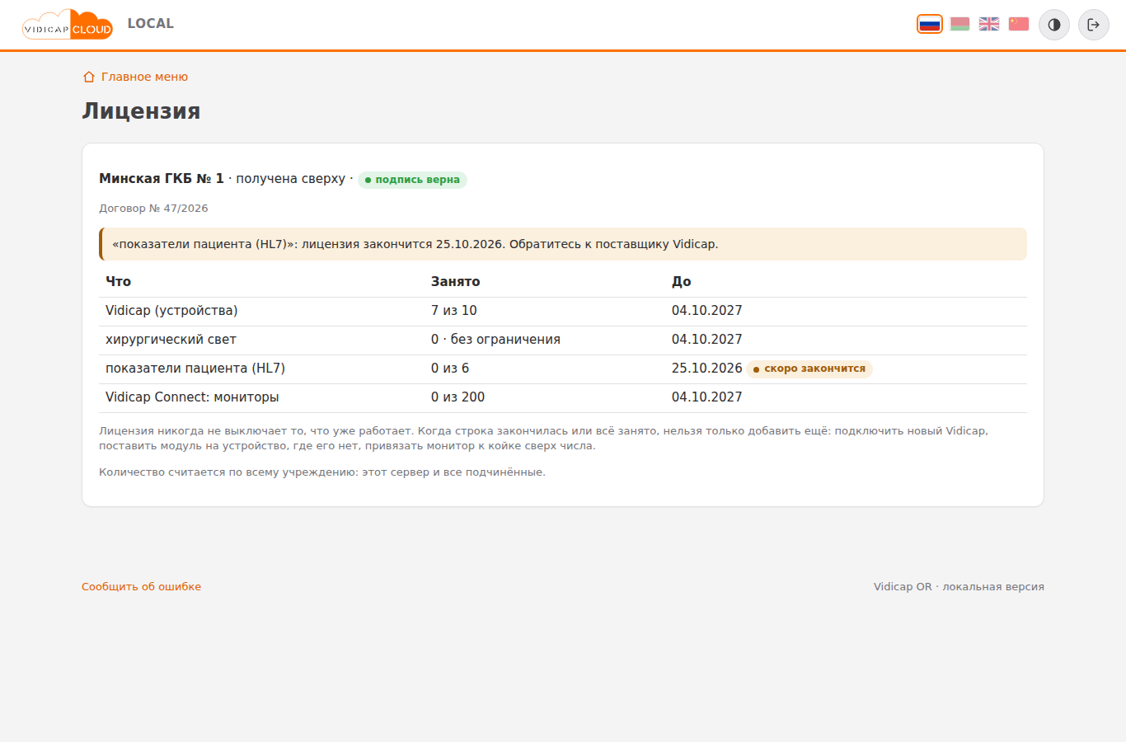Click the Занято column header
This screenshot has width=1126, height=742.
(455, 282)
